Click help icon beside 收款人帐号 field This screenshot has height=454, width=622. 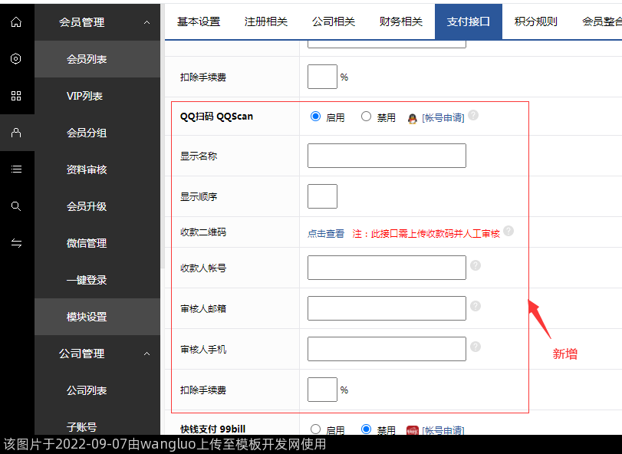(476, 265)
